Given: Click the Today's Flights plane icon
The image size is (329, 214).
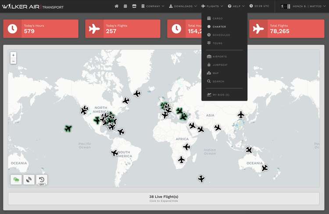Looking at the screenshot, I should [x=94, y=29].
